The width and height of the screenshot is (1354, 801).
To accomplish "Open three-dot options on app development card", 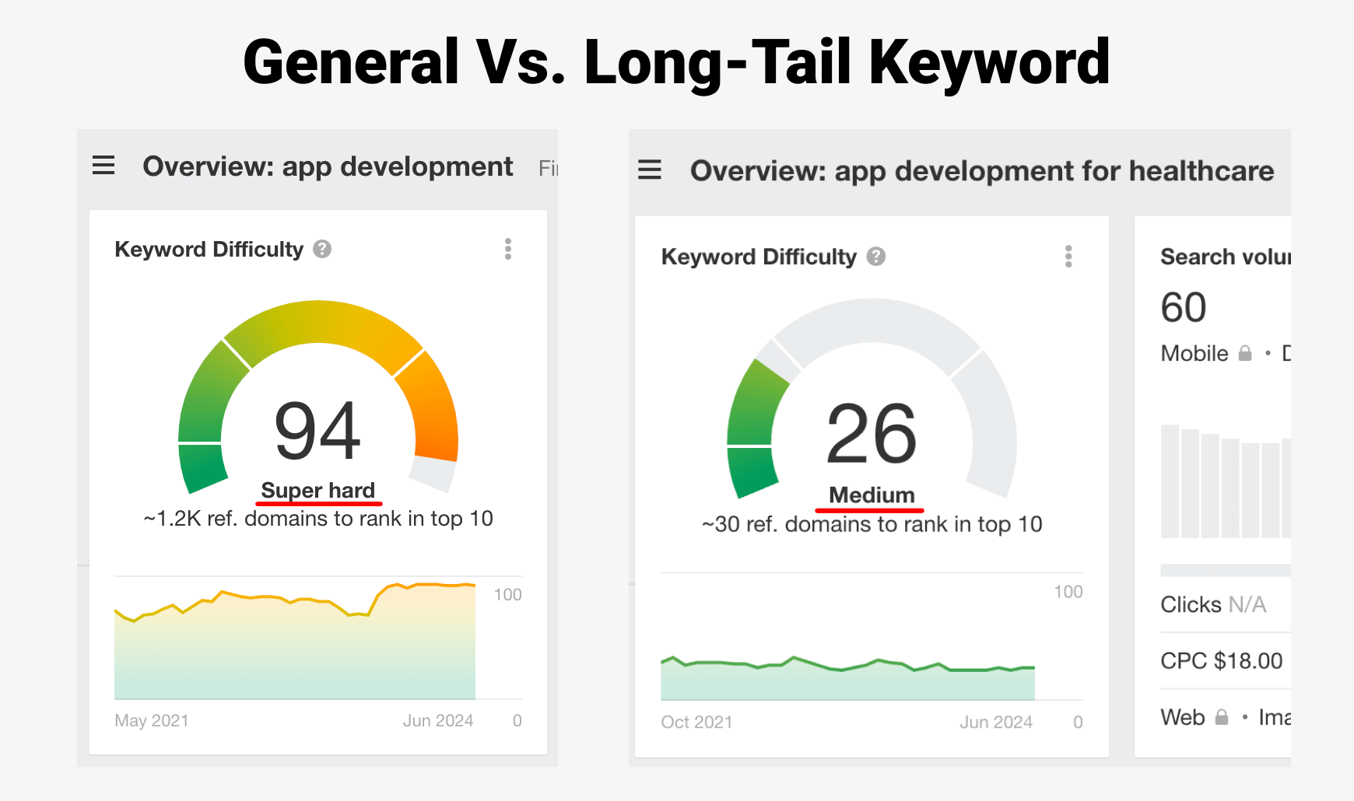I will click(x=508, y=249).
